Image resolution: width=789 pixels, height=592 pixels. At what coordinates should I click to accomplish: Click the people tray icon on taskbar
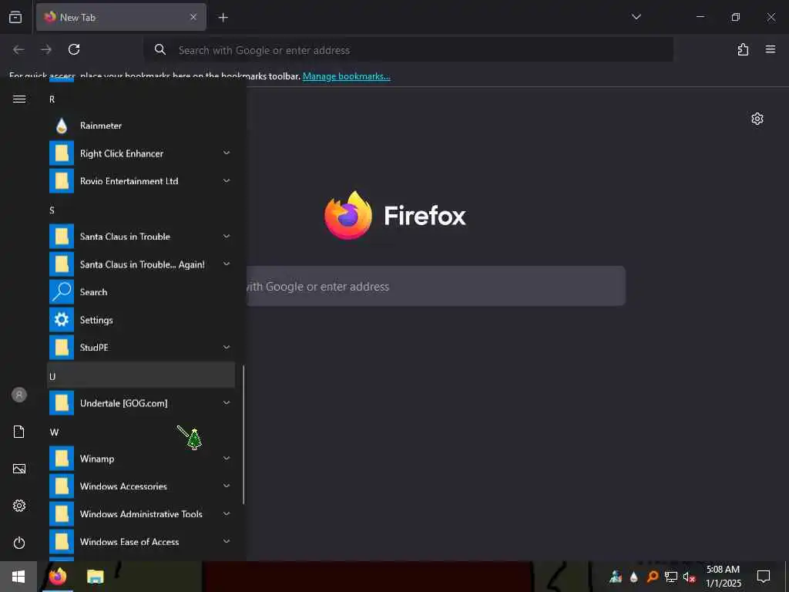(616, 577)
